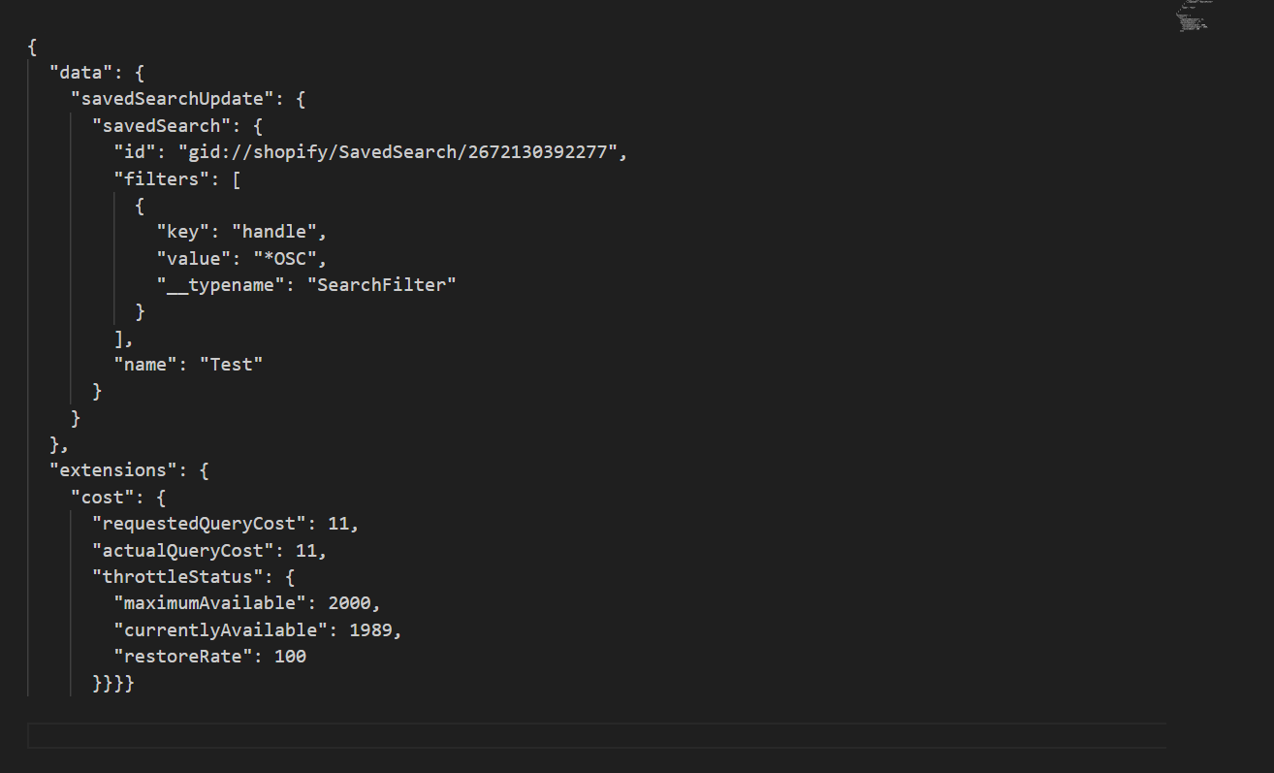The width and height of the screenshot is (1274, 773).
Task: Click the "savedSearchUpdate" key
Action: (x=167, y=99)
